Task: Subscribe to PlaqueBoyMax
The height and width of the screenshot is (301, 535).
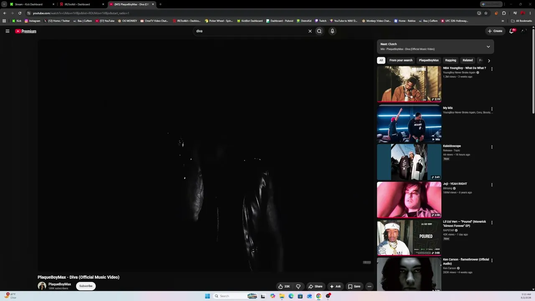Action: tap(86, 286)
